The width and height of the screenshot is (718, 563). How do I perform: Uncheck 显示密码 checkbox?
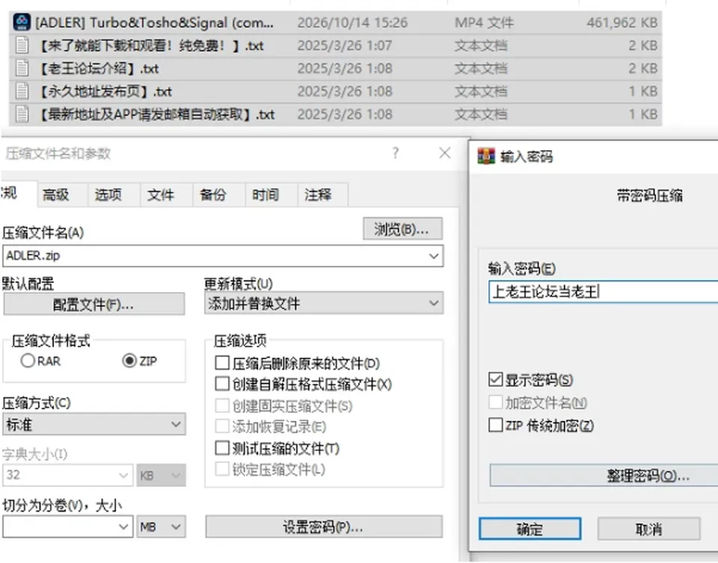point(495,379)
